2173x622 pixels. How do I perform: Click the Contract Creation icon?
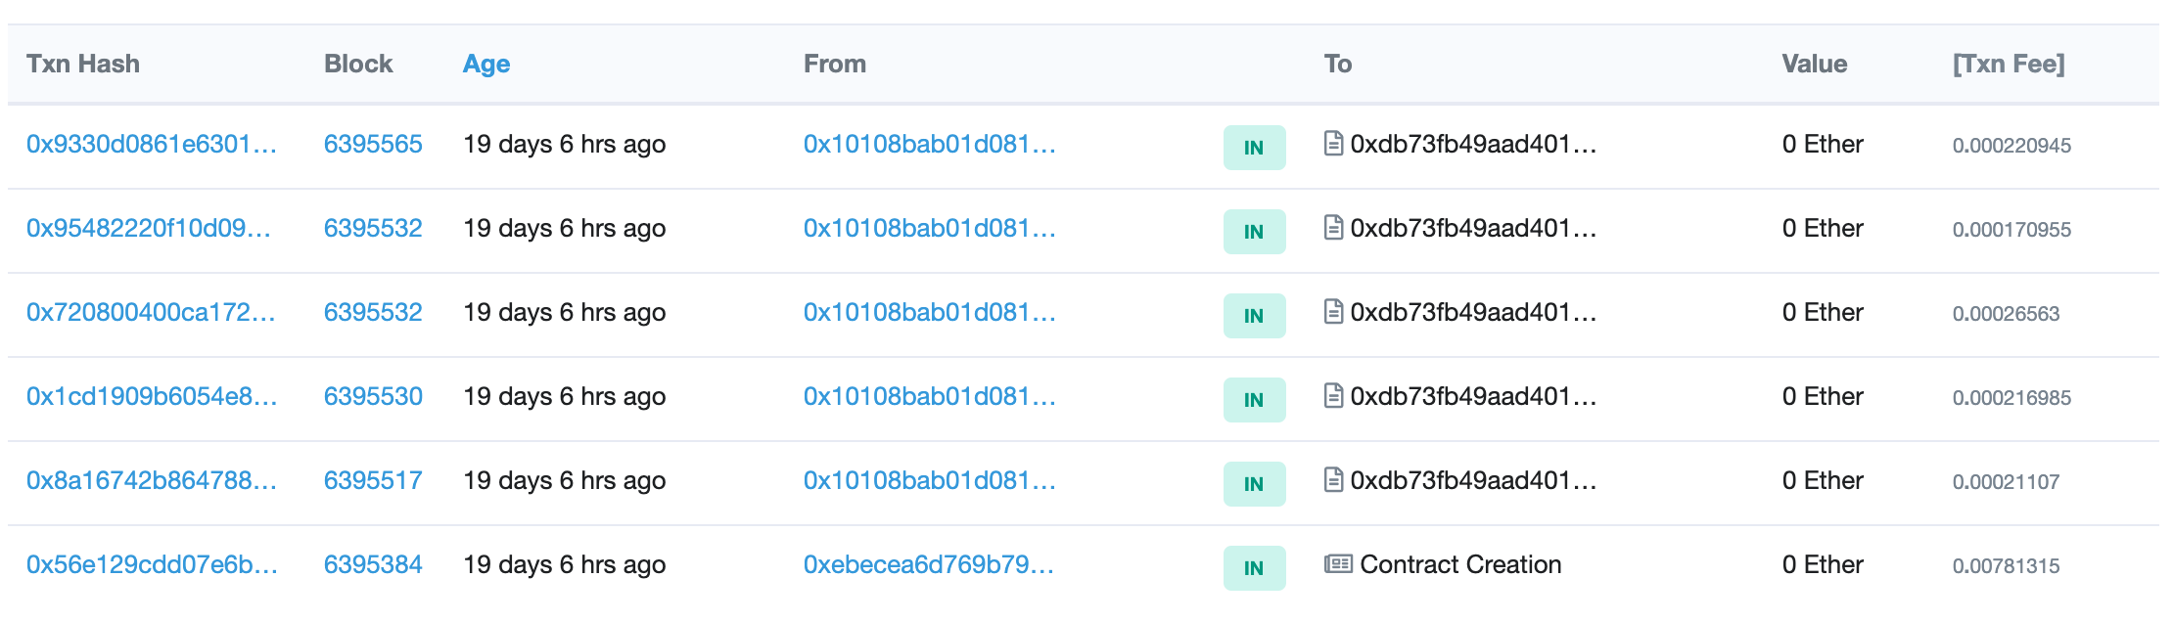1338,564
